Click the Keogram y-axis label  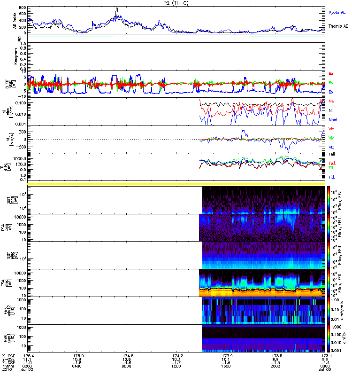tap(16, 56)
